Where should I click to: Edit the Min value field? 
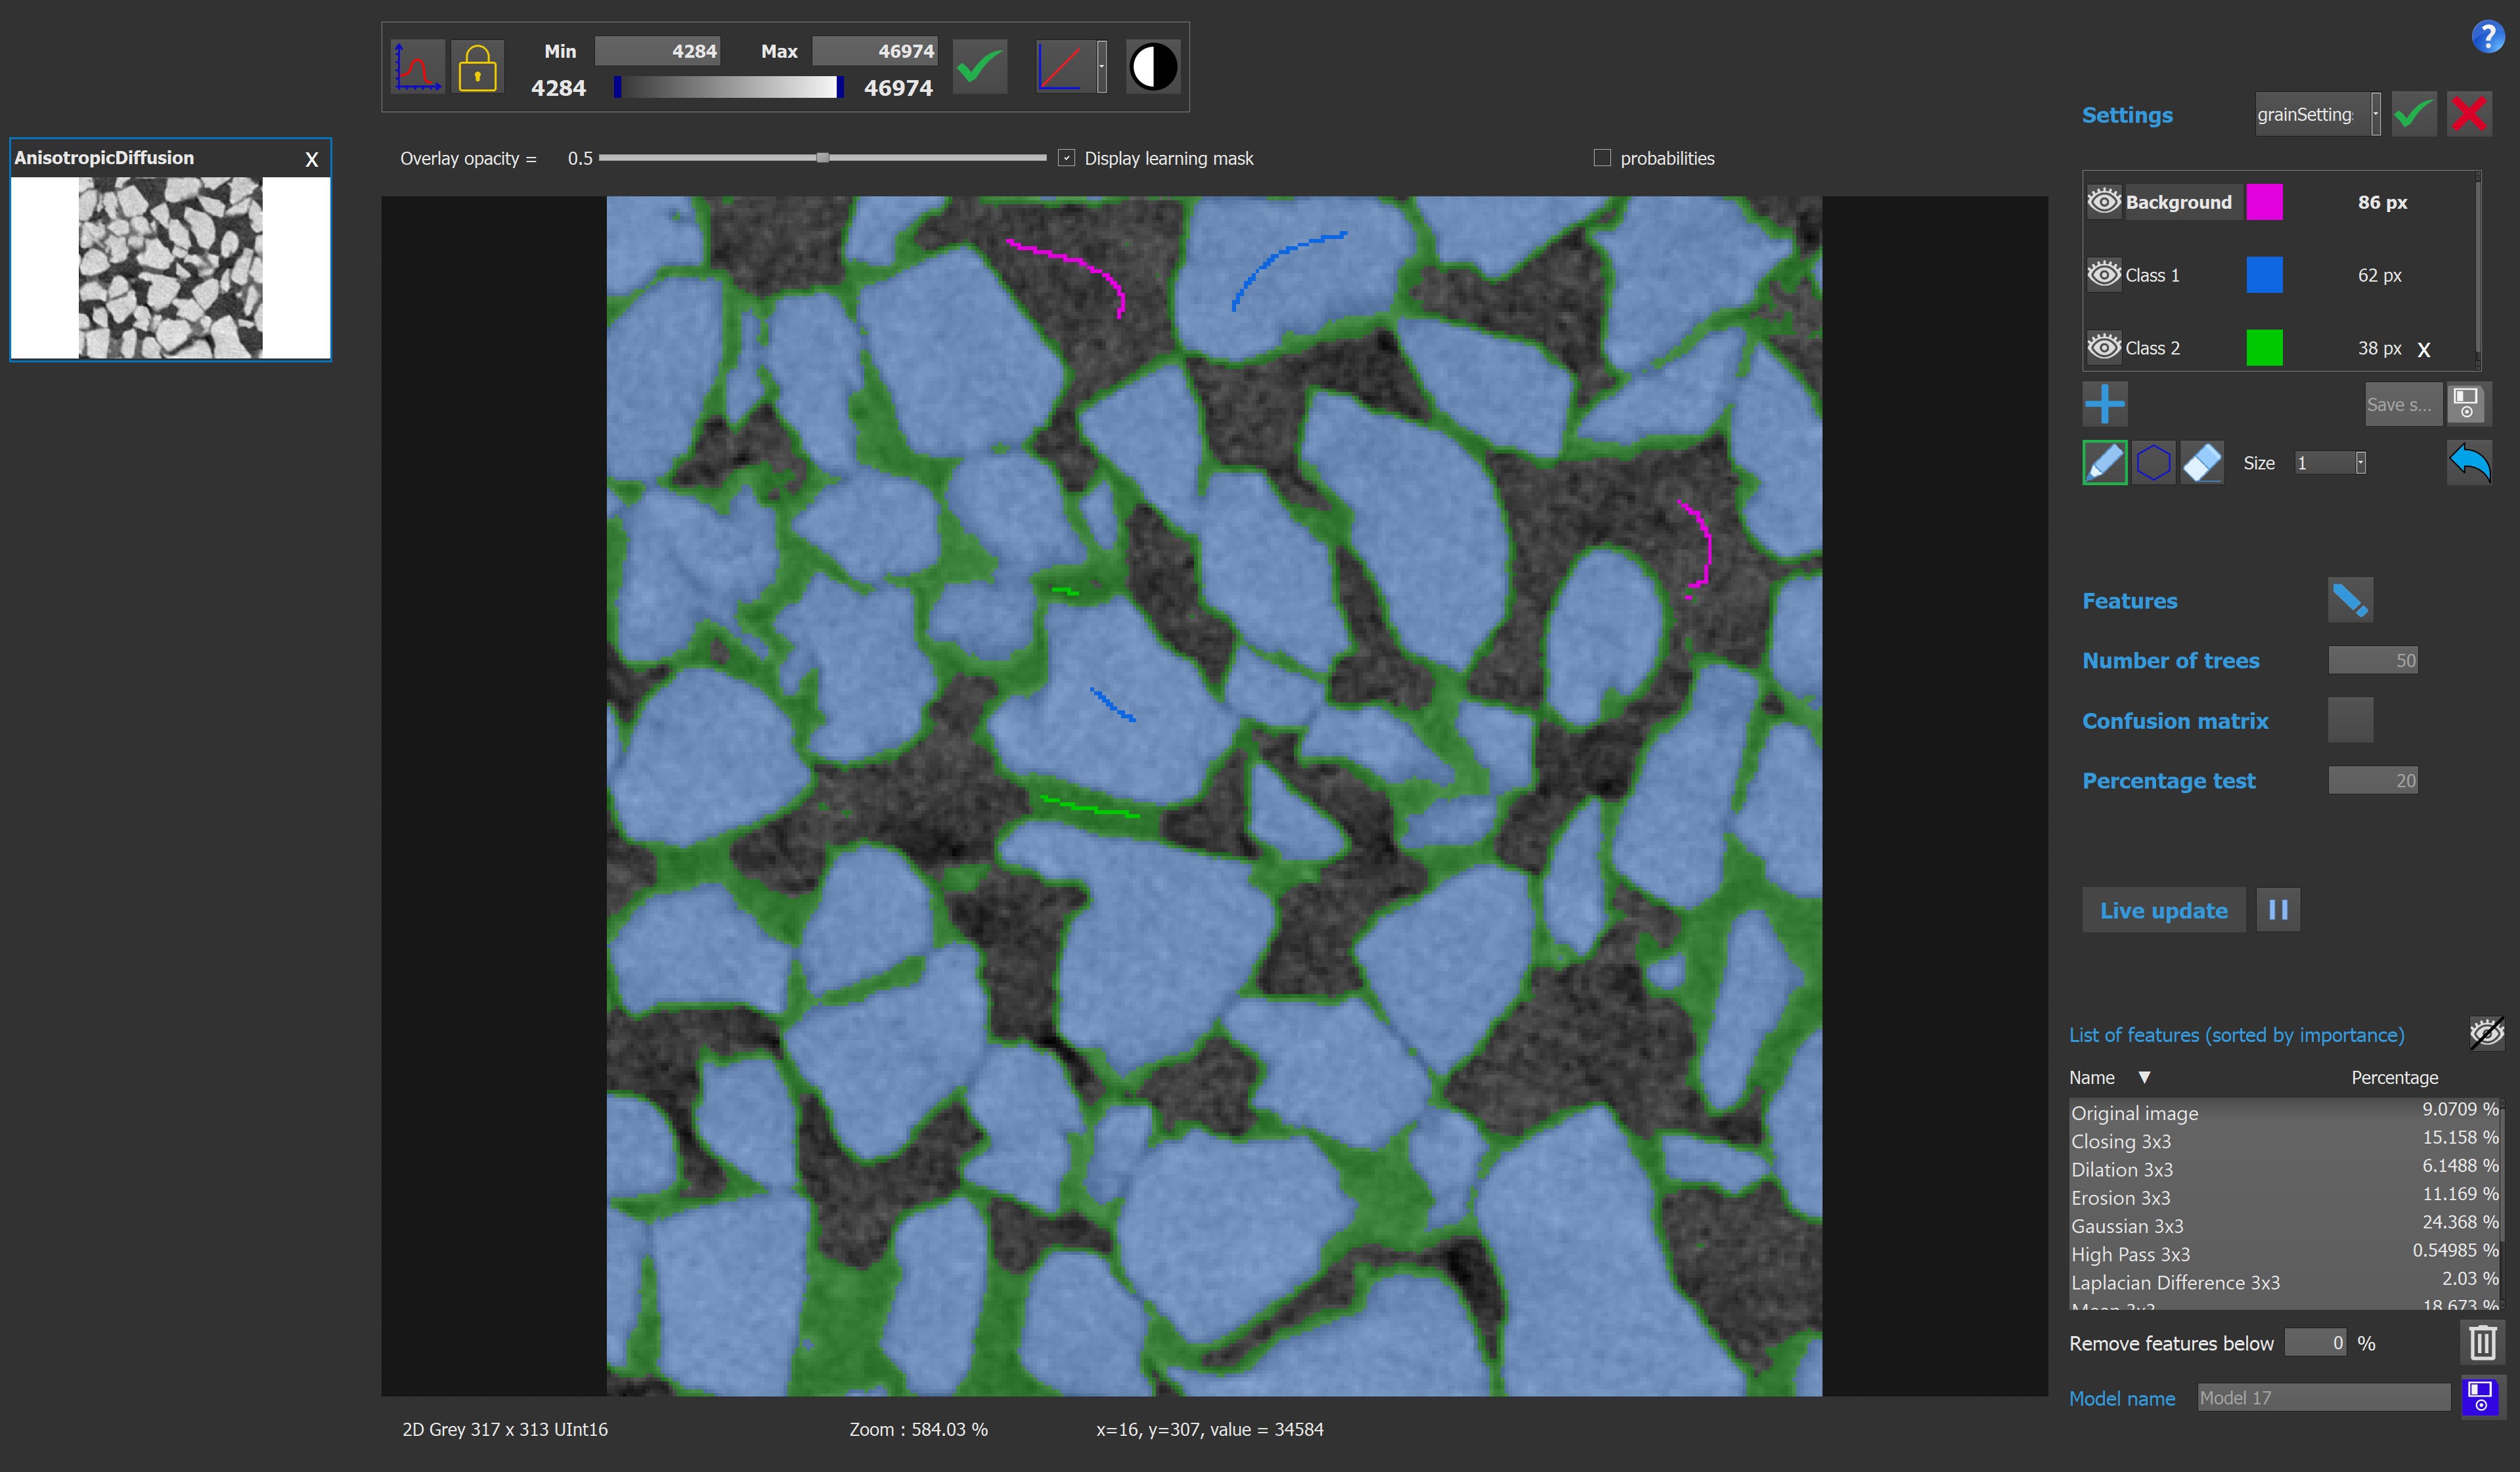657,51
